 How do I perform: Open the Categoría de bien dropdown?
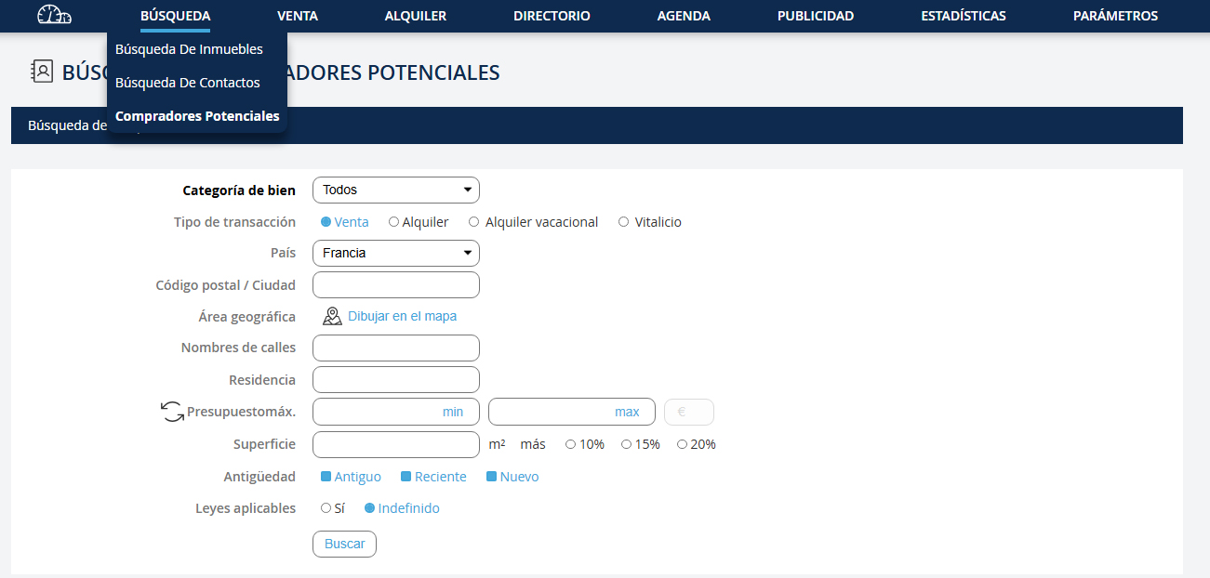coord(395,190)
